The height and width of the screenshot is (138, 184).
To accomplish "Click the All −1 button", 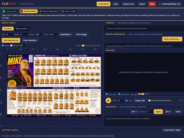I will pyautogui.click(x=134, y=112).
